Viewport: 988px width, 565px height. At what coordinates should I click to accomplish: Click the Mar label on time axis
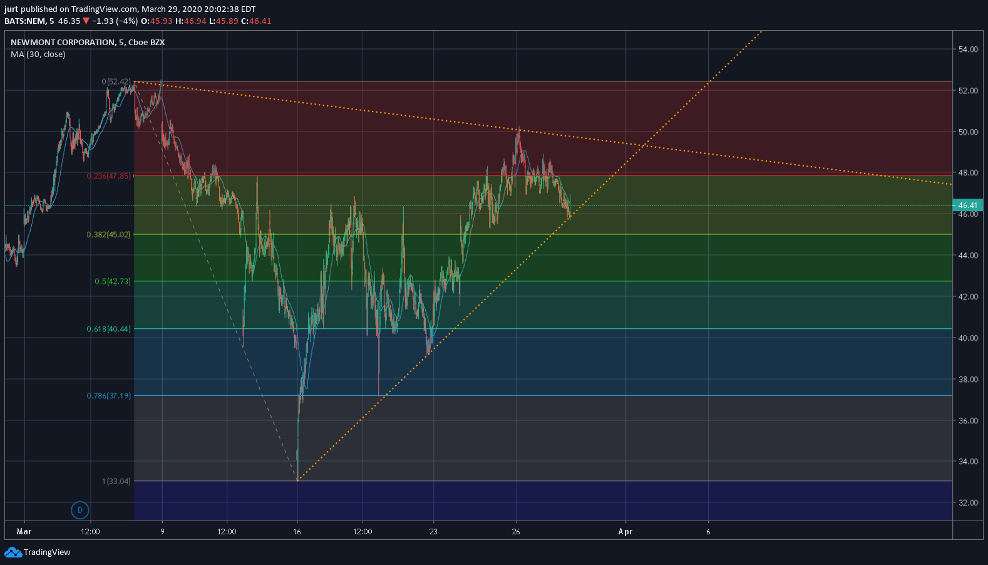24,532
